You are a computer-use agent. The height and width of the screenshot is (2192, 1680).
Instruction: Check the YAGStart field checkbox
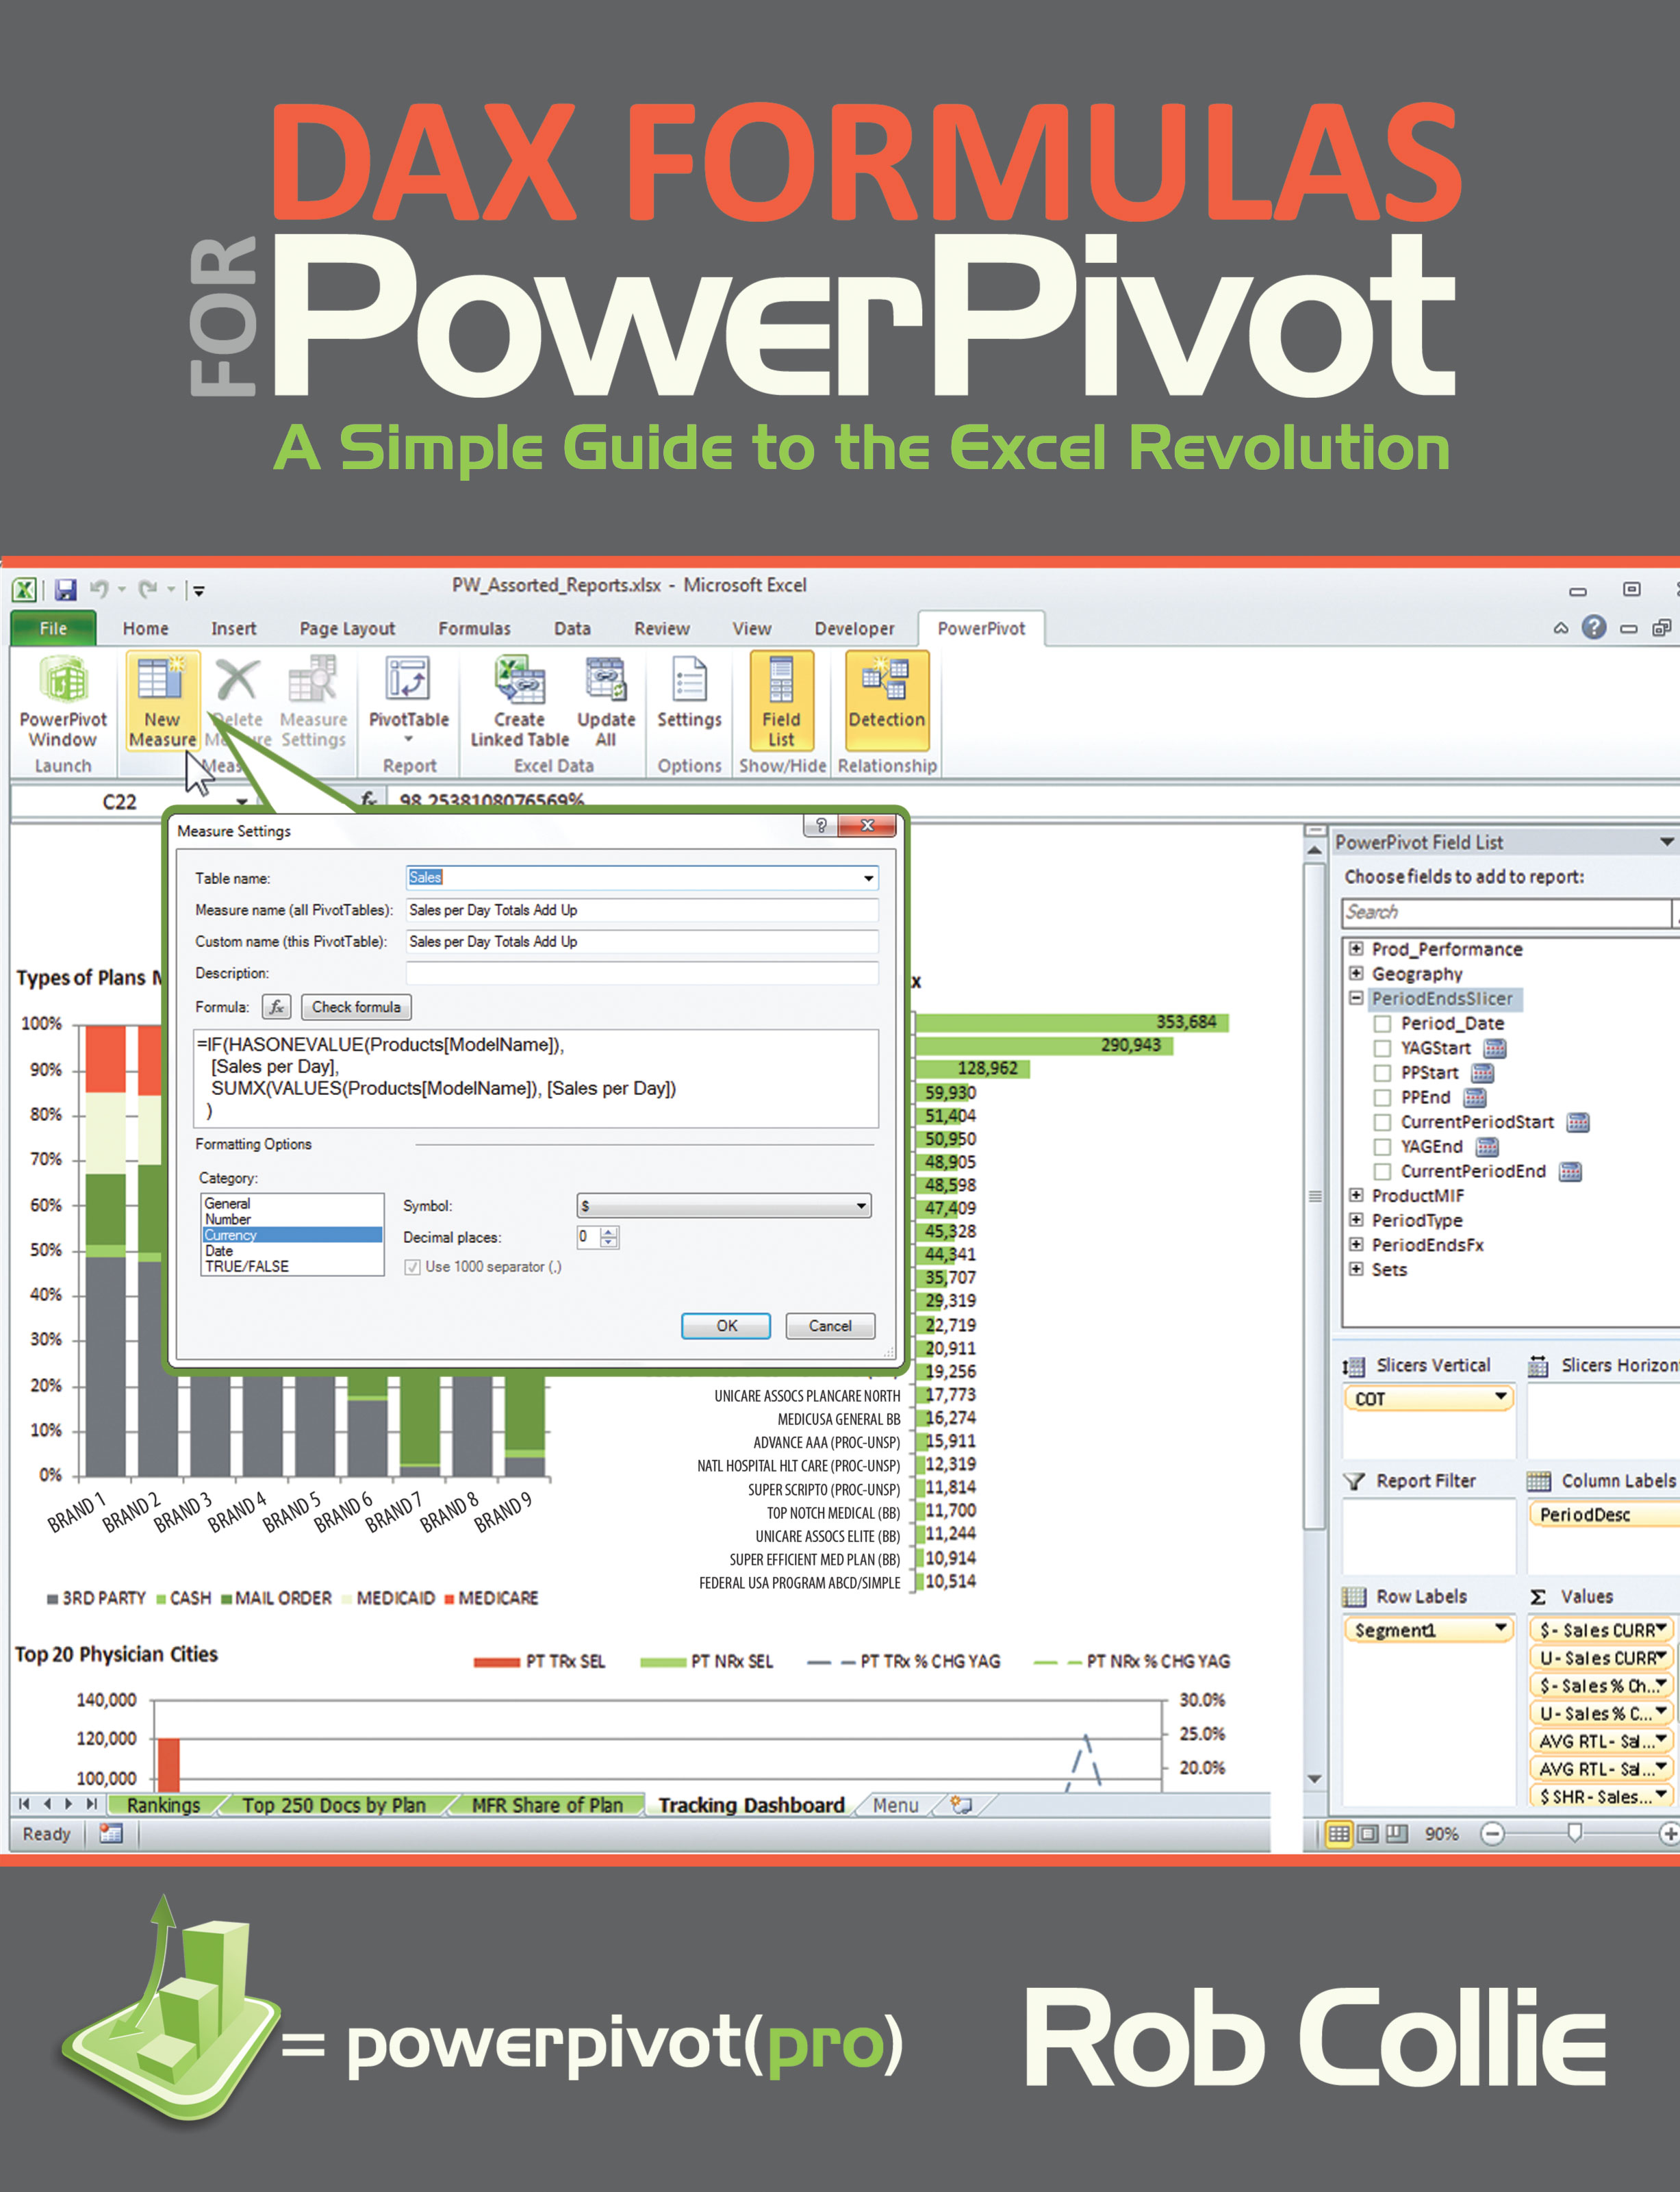point(1382,1048)
